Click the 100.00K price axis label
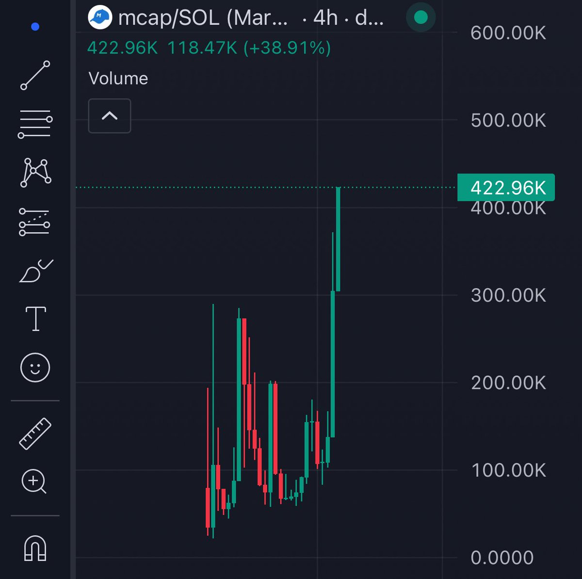Screen dimensions: 582x579 (x=508, y=470)
